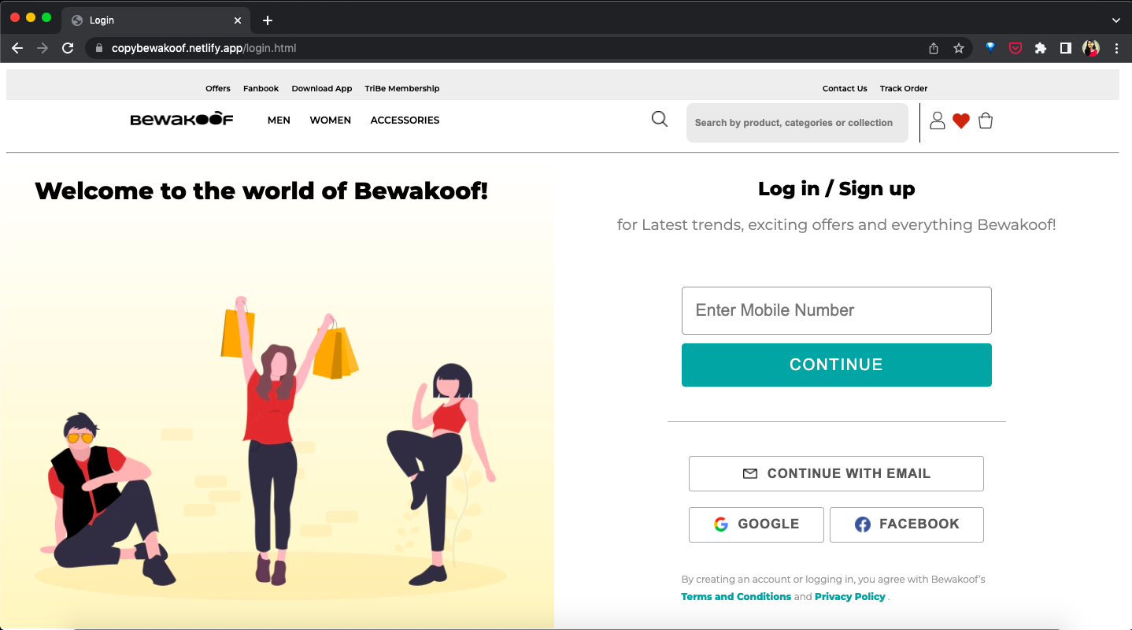This screenshot has height=630, width=1132.
Task: Click the browser back arrow
Action: [x=17, y=48]
